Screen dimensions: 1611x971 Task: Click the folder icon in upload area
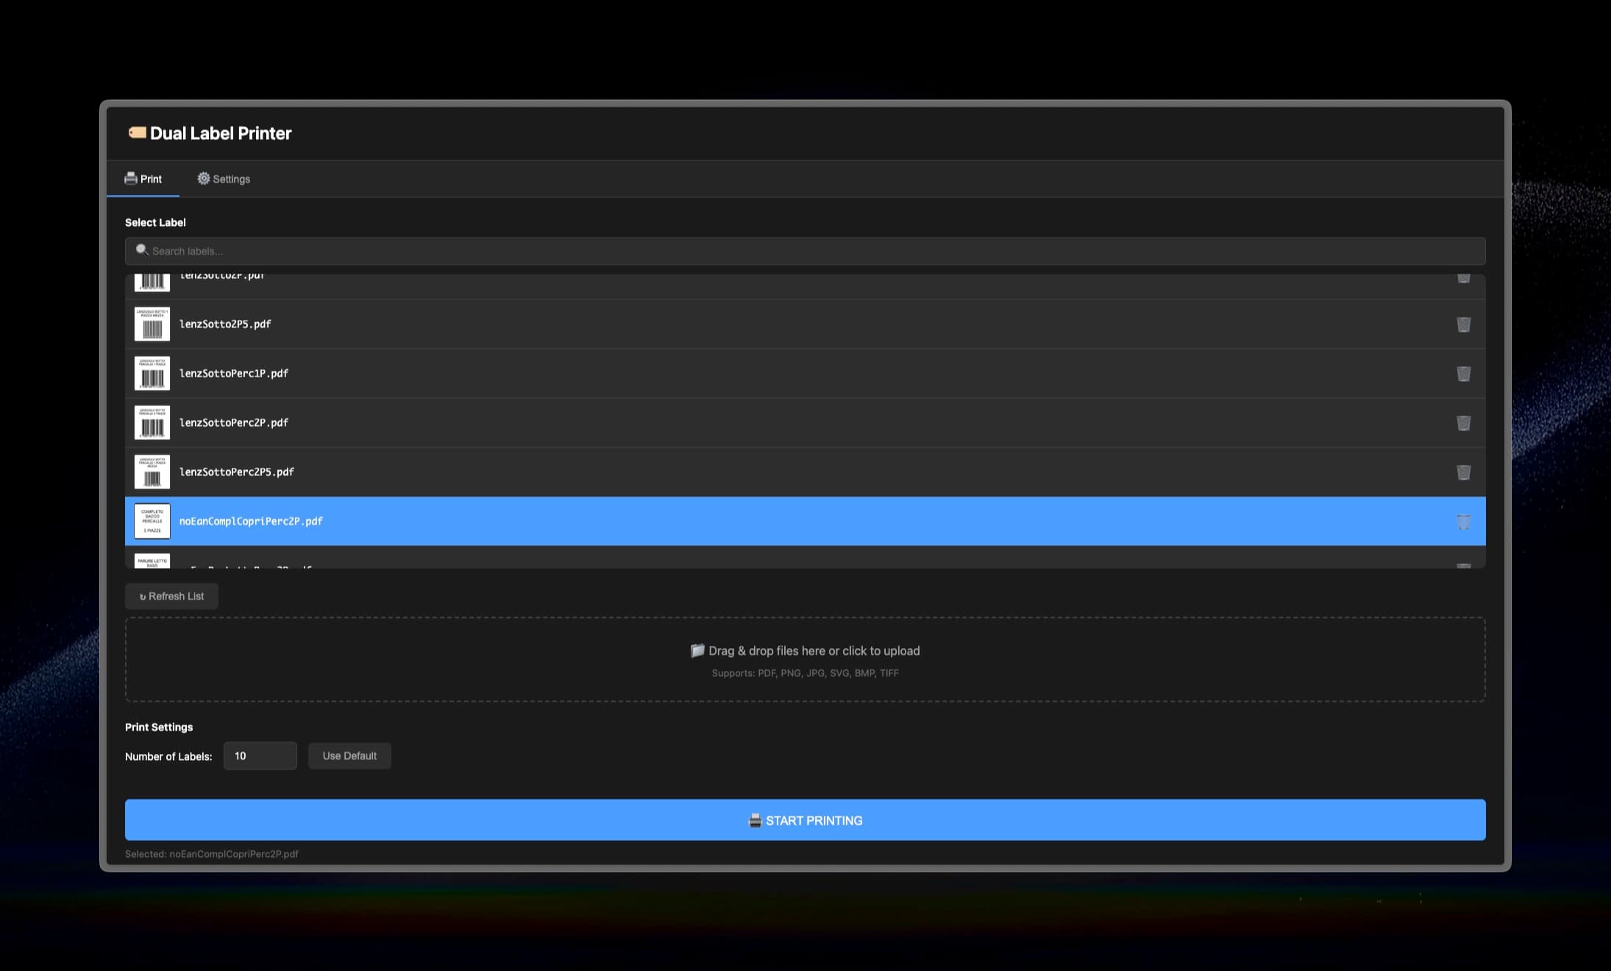tap(697, 650)
